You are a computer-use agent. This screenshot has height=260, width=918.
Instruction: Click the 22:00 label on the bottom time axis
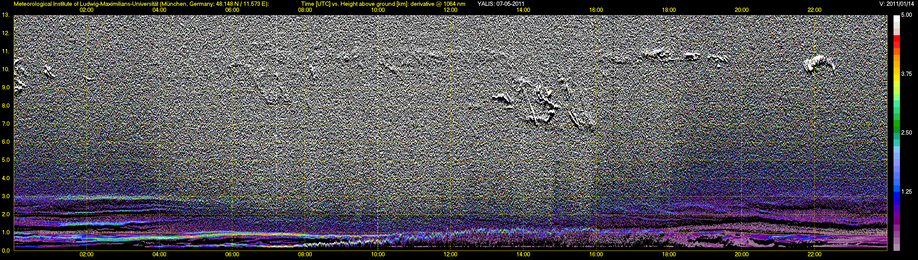pos(815,254)
